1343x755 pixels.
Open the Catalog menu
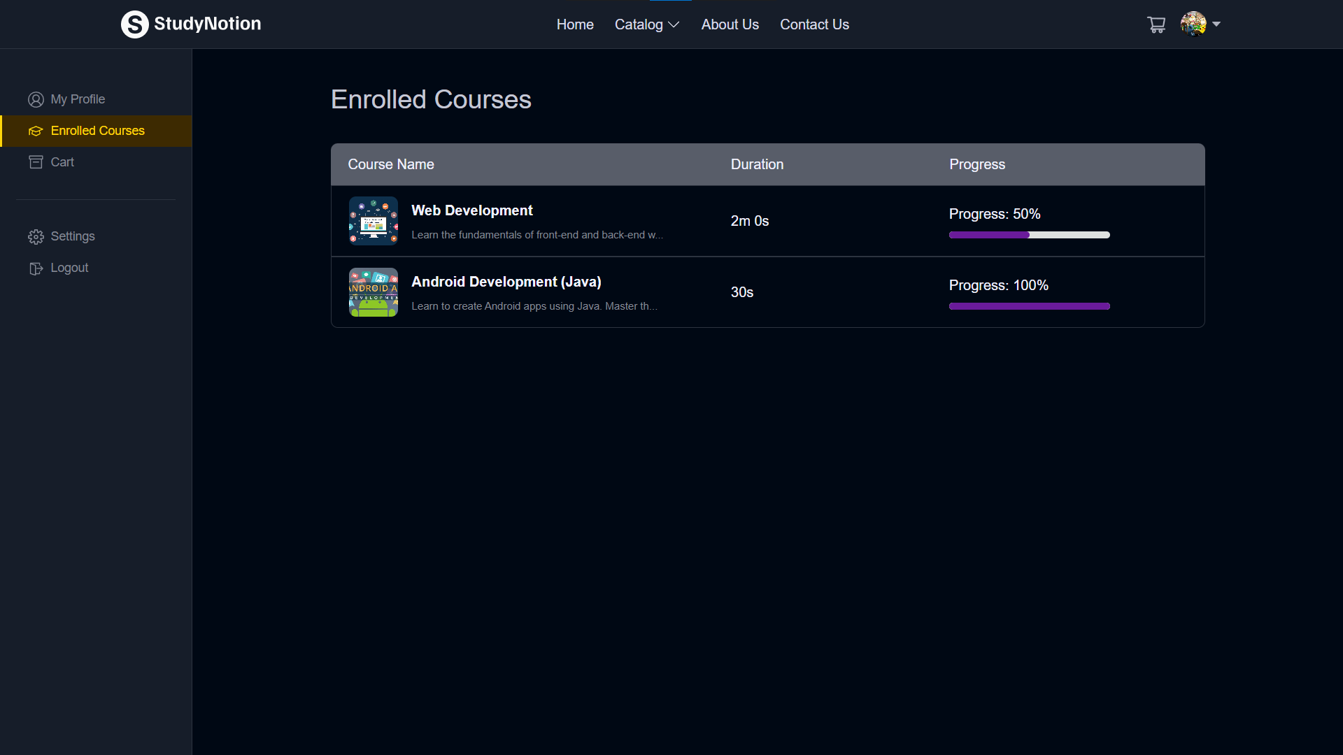click(x=639, y=24)
